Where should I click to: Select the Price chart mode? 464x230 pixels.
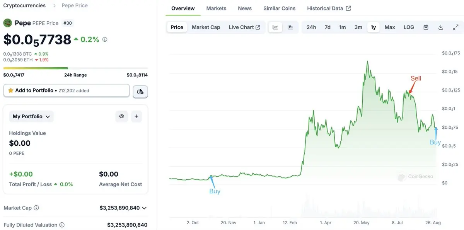pos(177,27)
